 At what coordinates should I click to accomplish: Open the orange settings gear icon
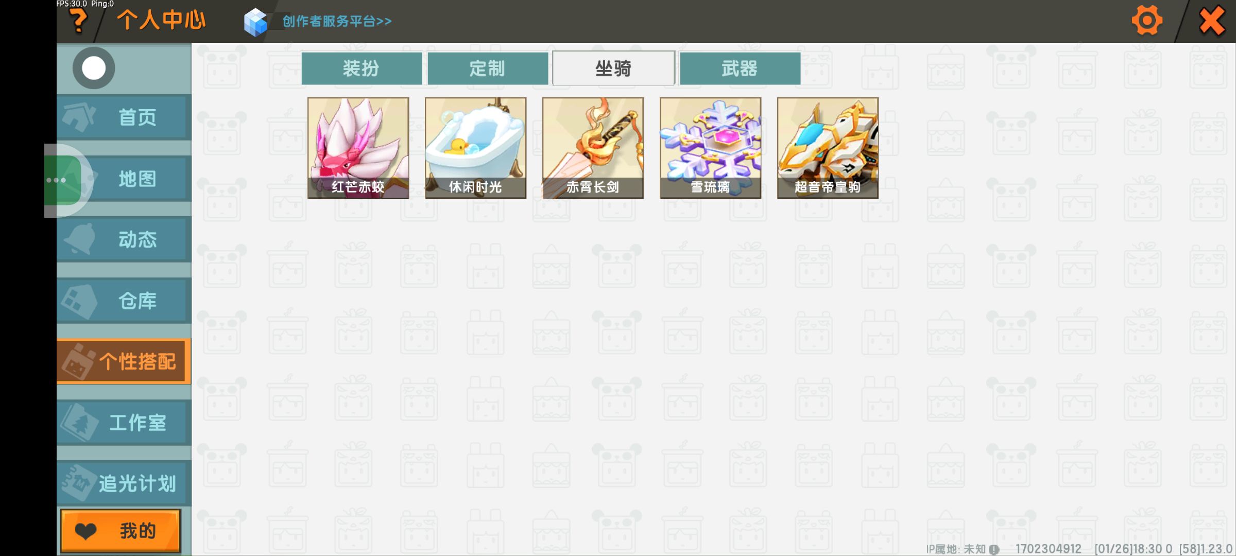point(1147,21)
